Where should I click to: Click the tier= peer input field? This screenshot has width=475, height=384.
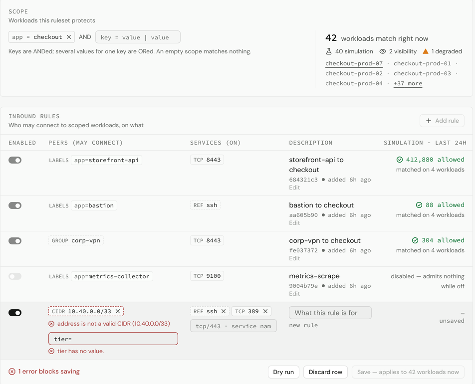point(113,339)
